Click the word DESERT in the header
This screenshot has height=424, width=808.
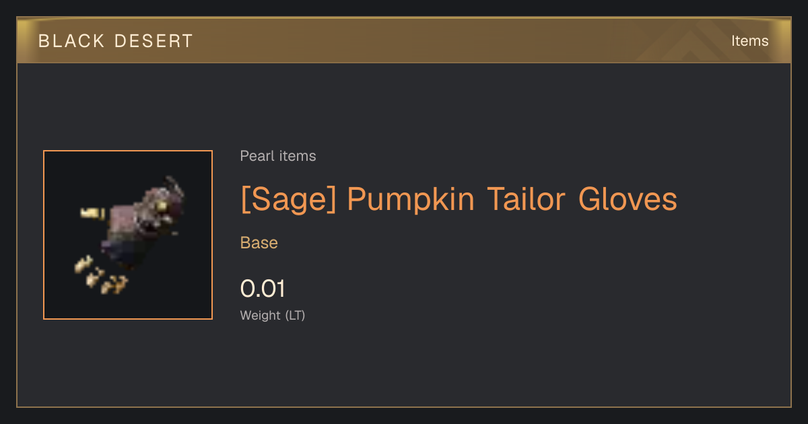click(x=154, y=41)
